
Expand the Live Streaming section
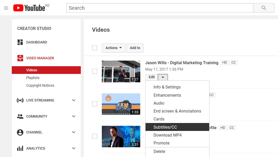(x=74, y=100)
